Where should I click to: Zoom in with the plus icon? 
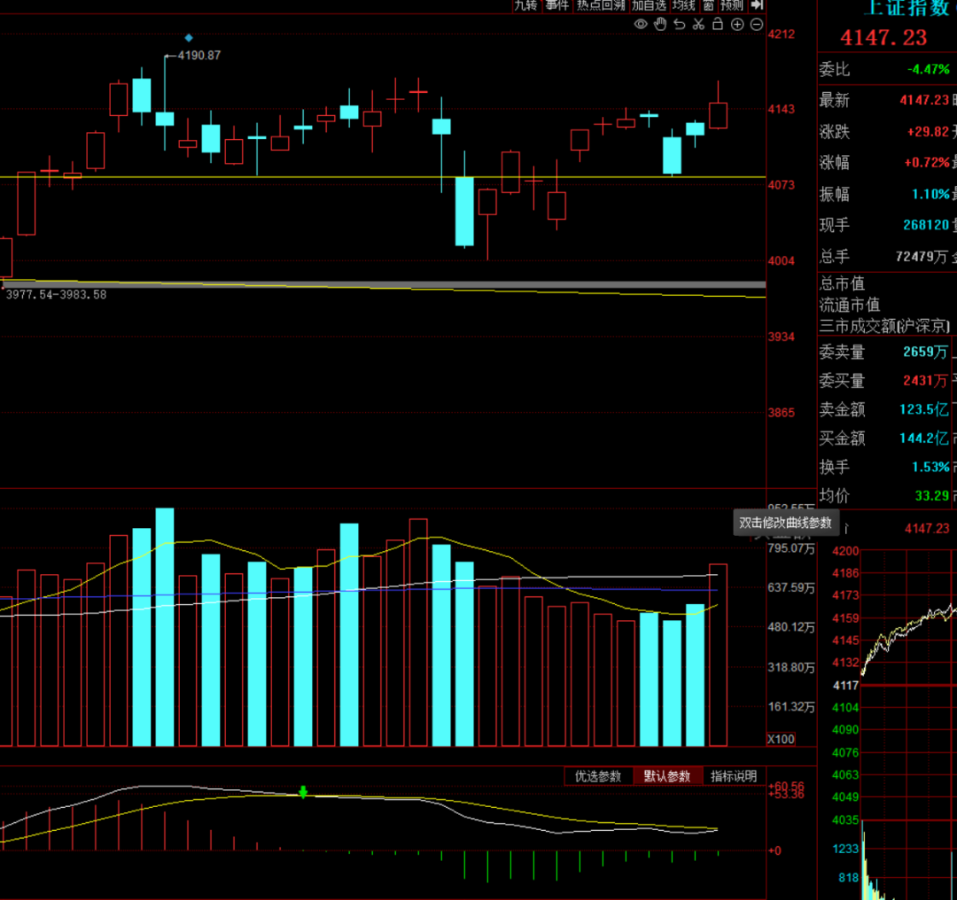point(737,25)
